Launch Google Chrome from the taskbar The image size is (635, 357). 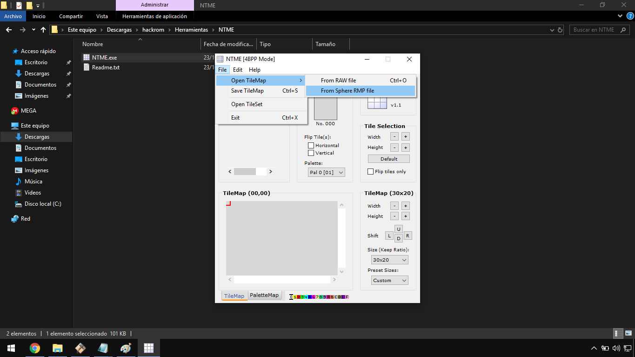point(35,348)
